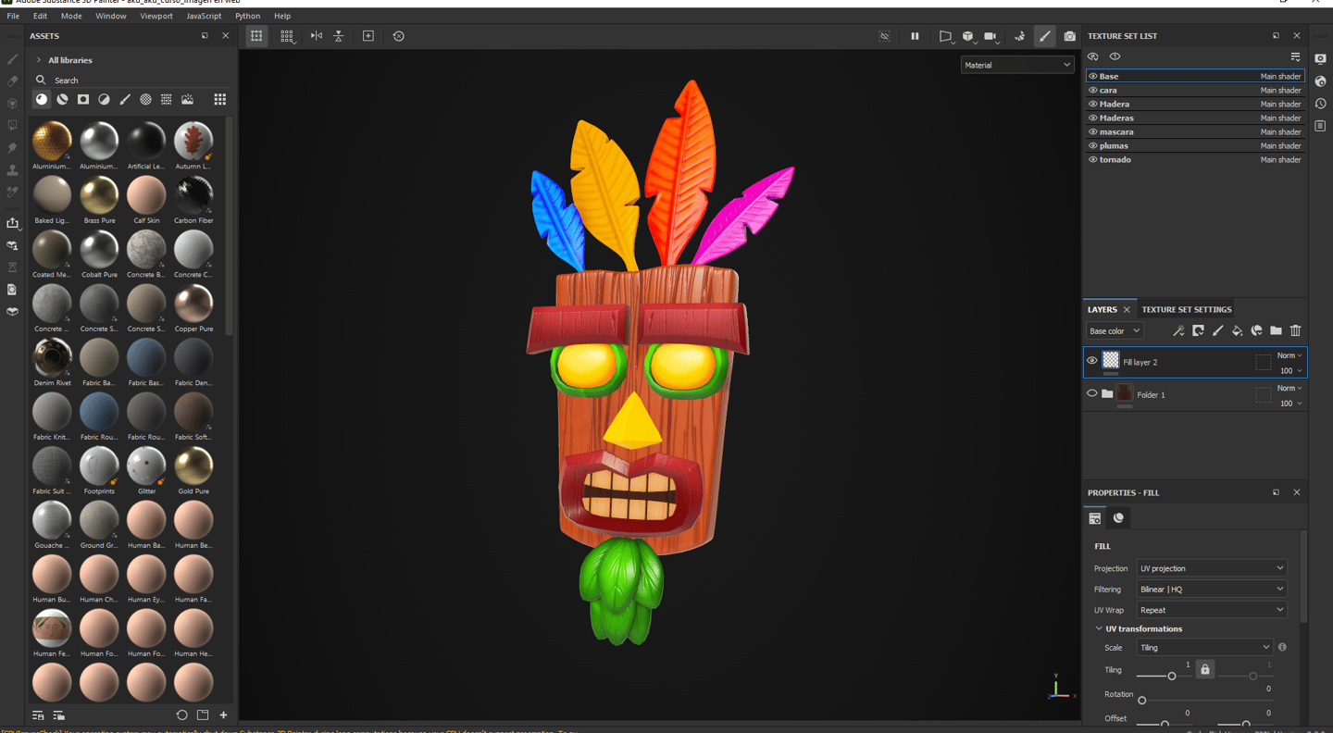This screenshot has width=1333, height=733.
Task: Add a fill layer with bucket icon
Action: click(x=1237, y=330)
